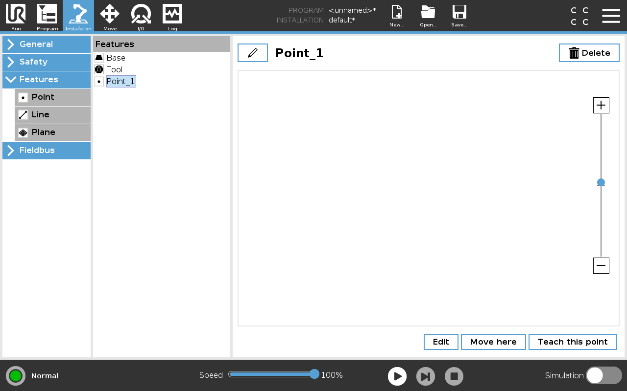
Task: Add a Point feature
Action: click(53, 97)
